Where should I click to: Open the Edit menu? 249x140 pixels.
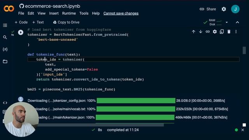31,13
